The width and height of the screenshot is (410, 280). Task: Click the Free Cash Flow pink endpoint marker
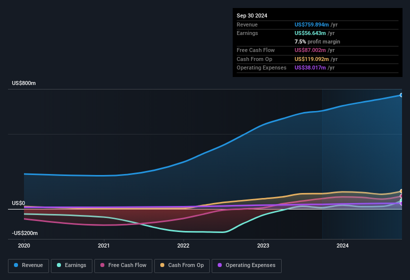[x=402, y=196]
